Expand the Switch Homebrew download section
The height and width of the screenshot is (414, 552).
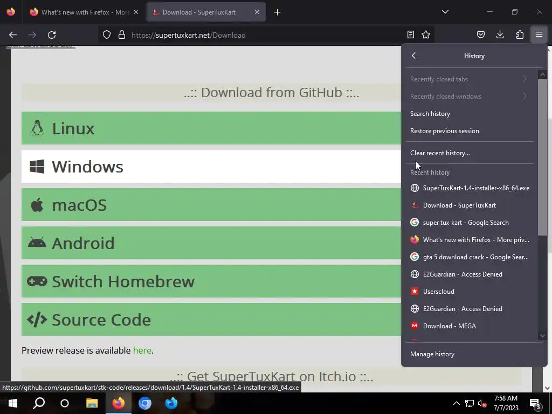click(x=211, y=281)
